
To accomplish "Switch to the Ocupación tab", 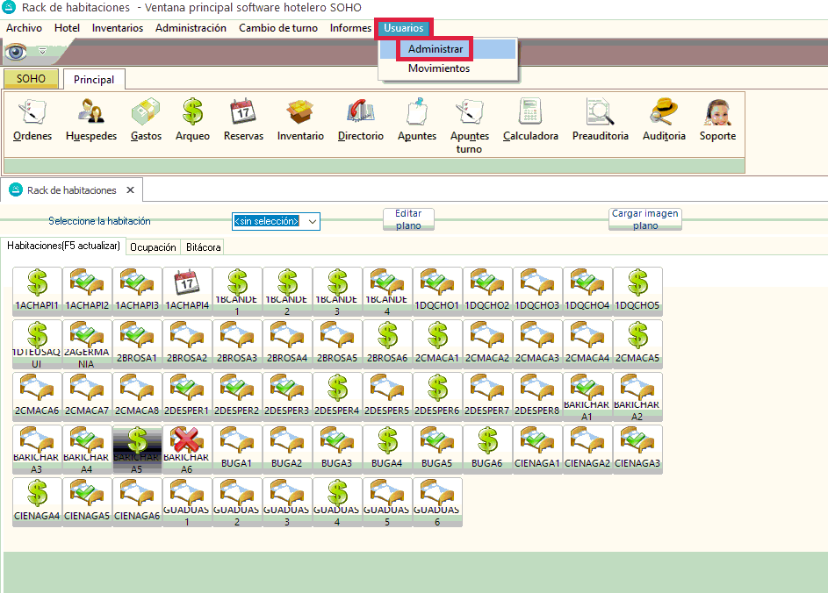I will [153, 247].
